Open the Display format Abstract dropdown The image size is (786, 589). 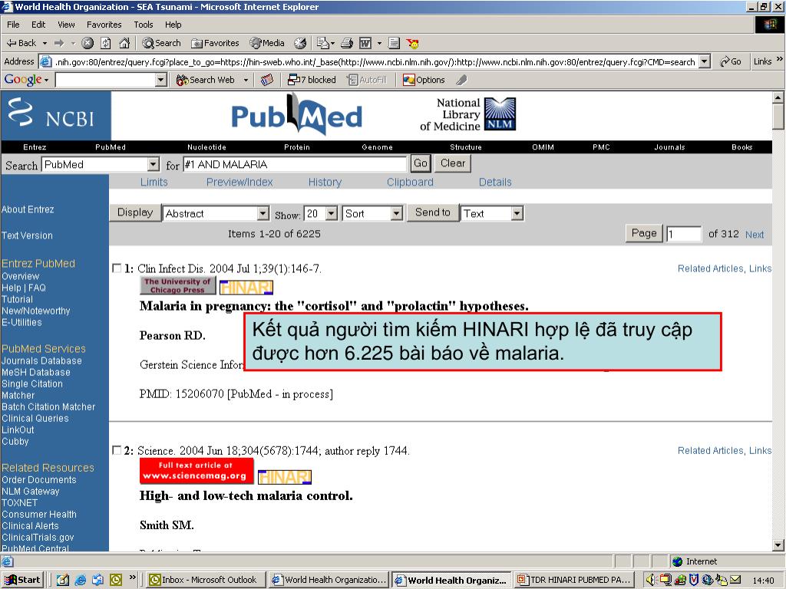263,213
